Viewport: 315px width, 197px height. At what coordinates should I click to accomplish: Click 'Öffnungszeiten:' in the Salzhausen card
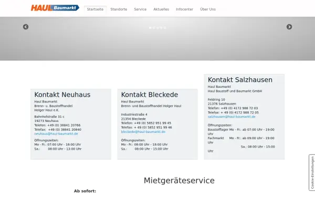[220, 125]
